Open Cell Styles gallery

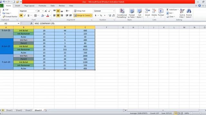tap(139, 13)
